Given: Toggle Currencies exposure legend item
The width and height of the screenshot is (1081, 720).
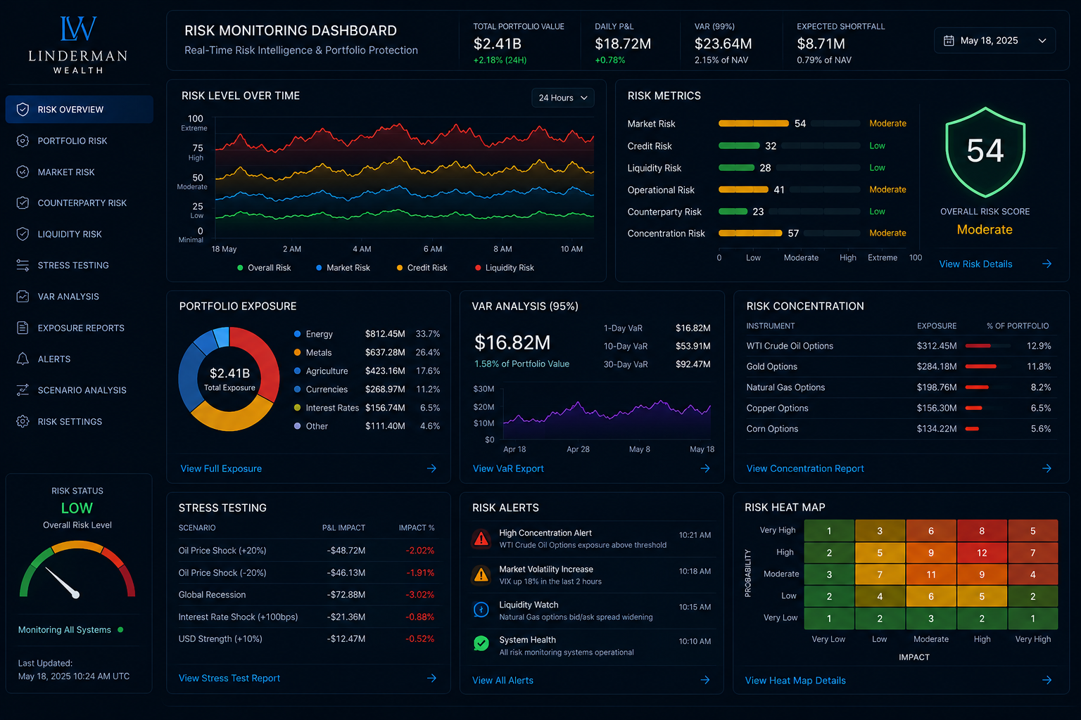Looking at the screenshot, I should (321, 389).
